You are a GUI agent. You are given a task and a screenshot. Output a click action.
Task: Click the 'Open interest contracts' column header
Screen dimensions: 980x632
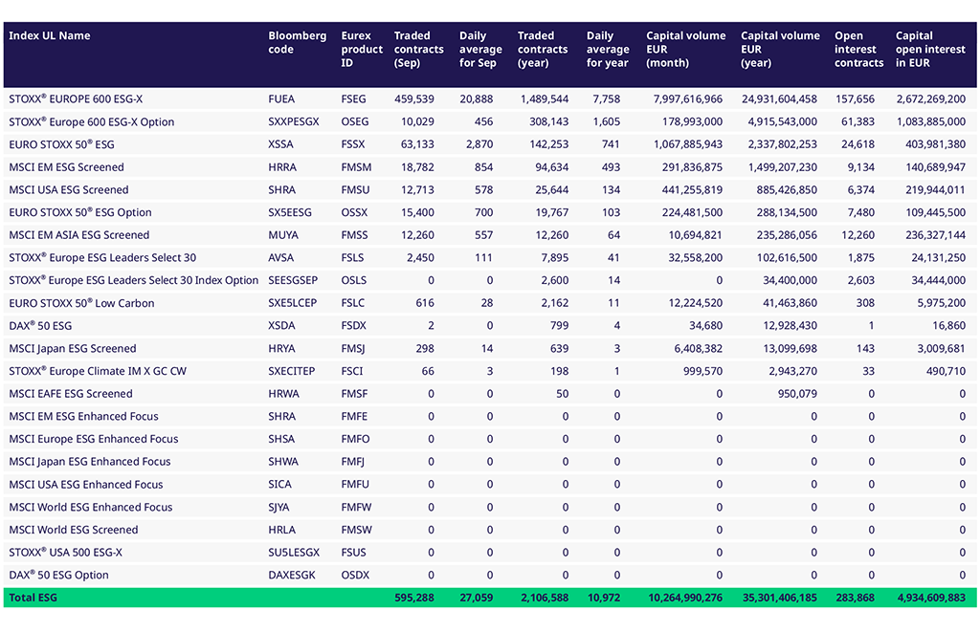tap(858, 50)
